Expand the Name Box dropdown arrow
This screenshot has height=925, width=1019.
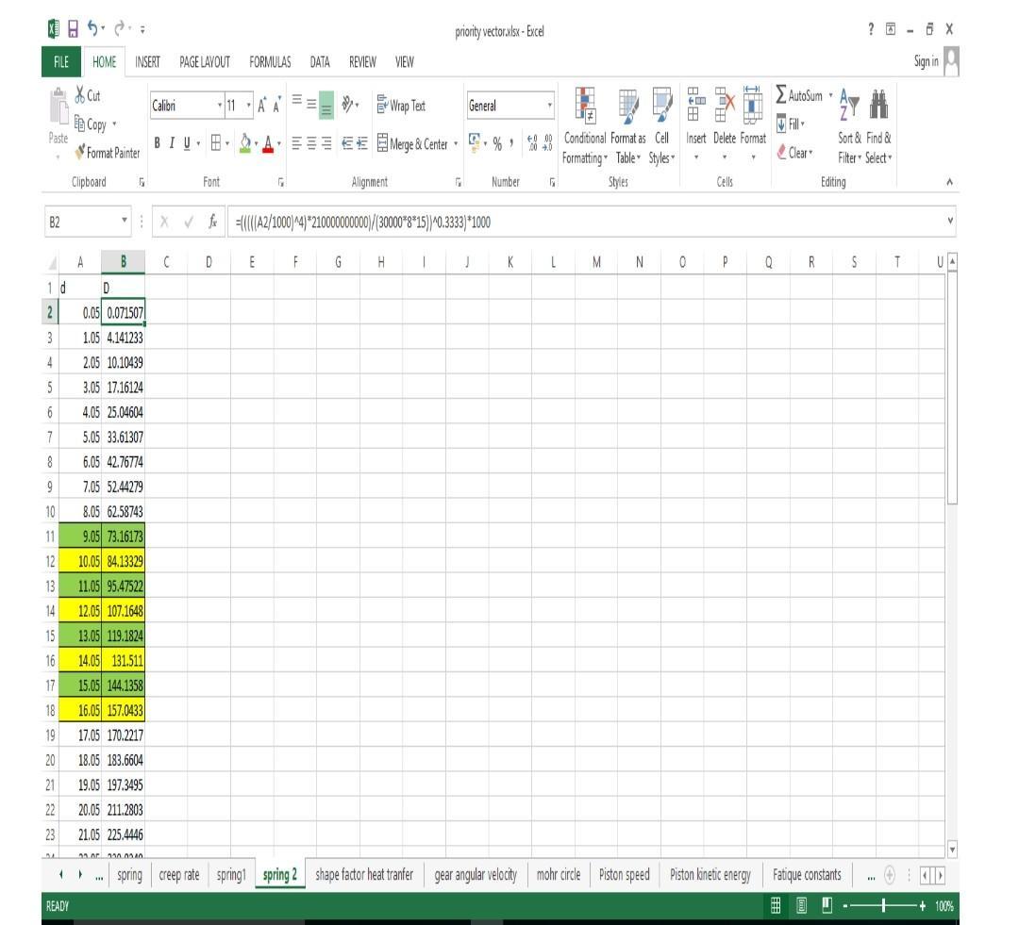(125, 223)
